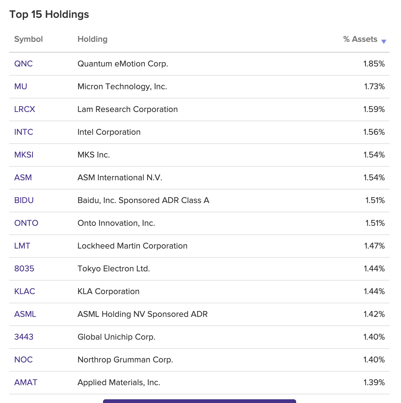
Task: Open Intel Corporation's INTC link
Action: tap(24, 132)
